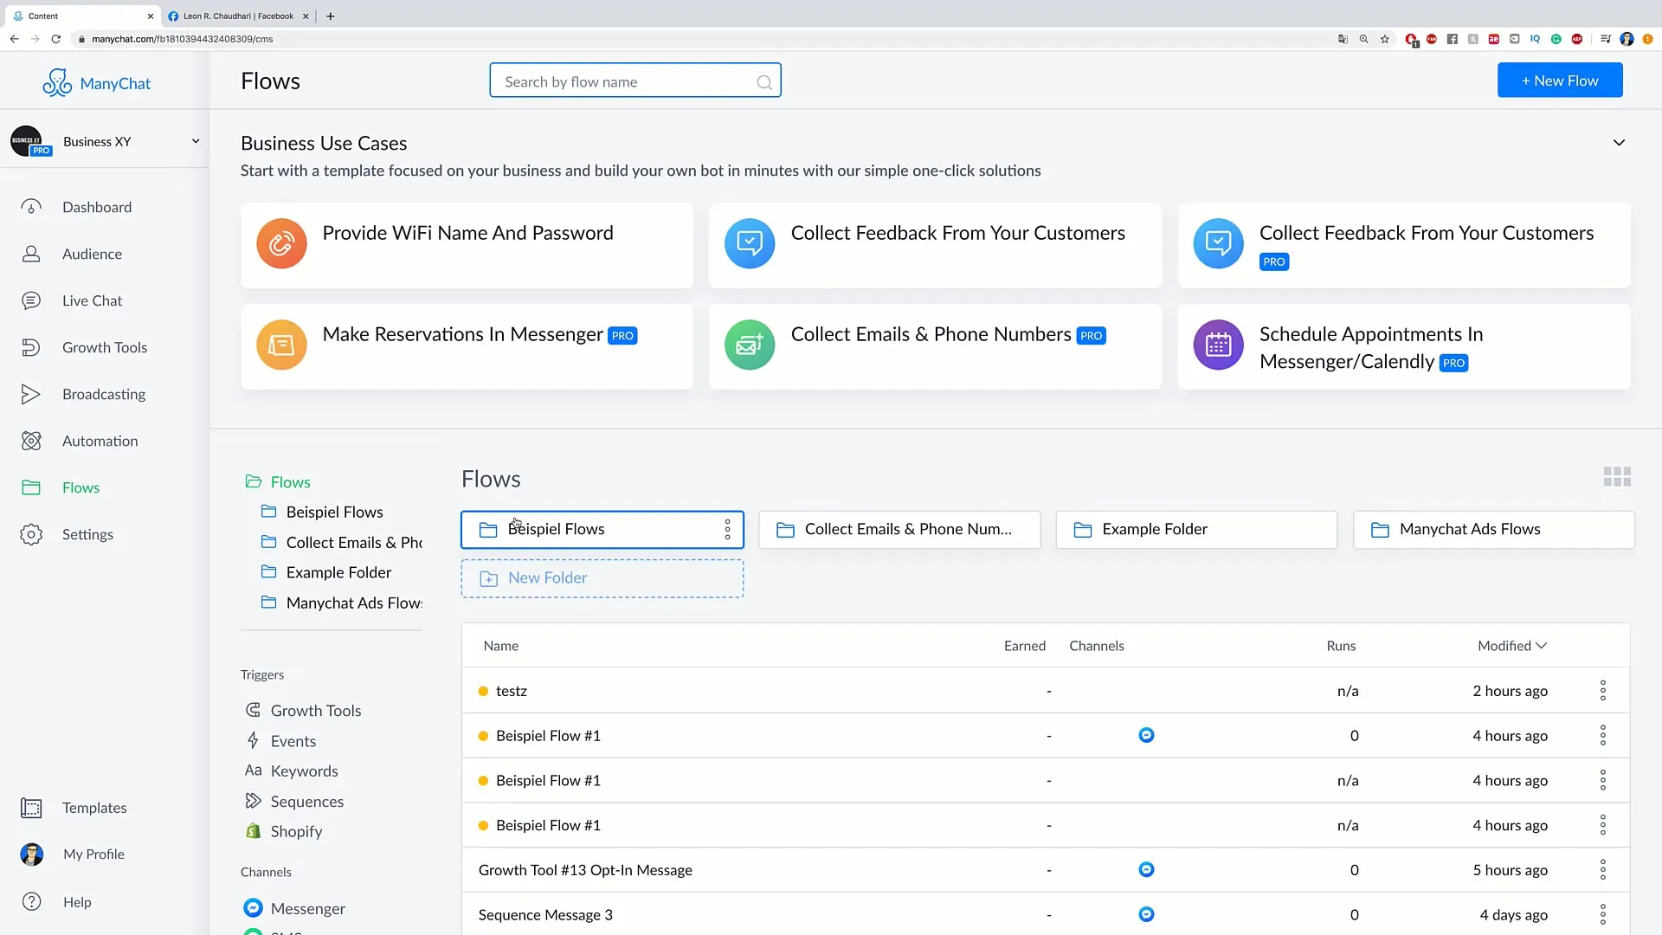The width and height of the screenshot is (1662, 935).
Task: Choose Provide WiFi Name And Password template
Action: 467,245
